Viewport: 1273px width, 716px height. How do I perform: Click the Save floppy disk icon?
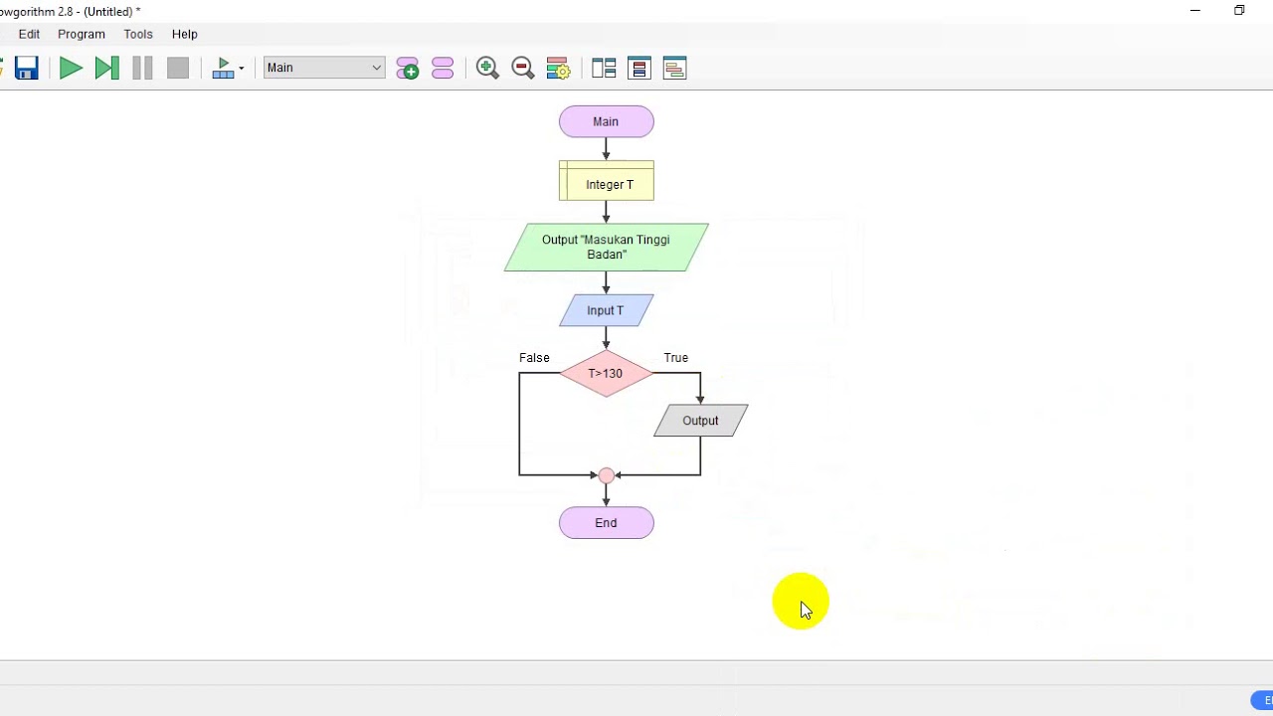pyautogui.click(x=27, y=68)
